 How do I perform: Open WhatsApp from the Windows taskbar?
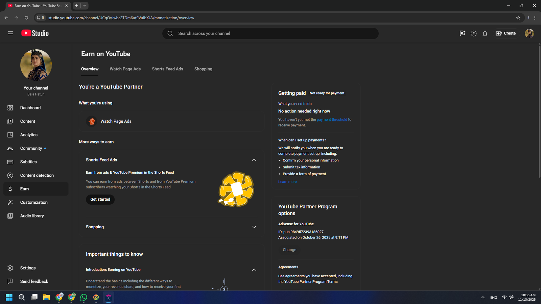pos(84,297)
